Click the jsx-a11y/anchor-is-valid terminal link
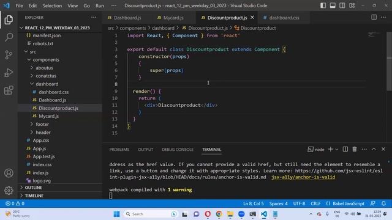Image resolution: width=392 pixels, height=220 pixels. click(303, 177)
